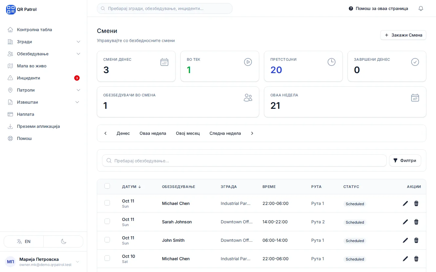The width and height of the screenshot is (436, 272).
Task: Delete Sarah Johnson's shift with trash icon
Action: 416,222
